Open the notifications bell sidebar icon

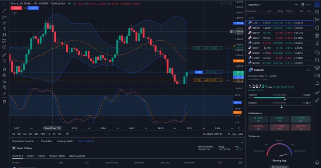(317, 83)
